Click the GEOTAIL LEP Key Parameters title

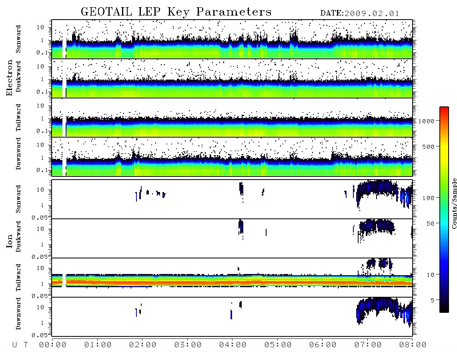pyautogui.click(x=176, y=12)
